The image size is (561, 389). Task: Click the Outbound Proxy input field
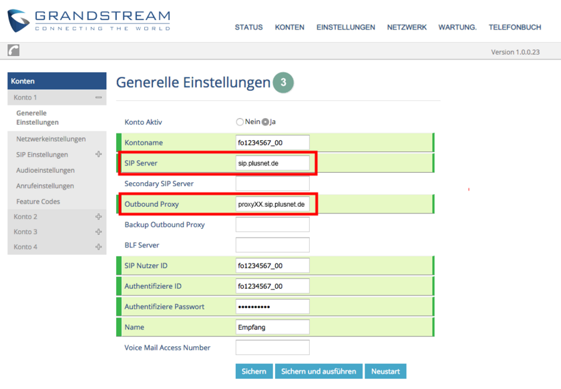point(272,204)
